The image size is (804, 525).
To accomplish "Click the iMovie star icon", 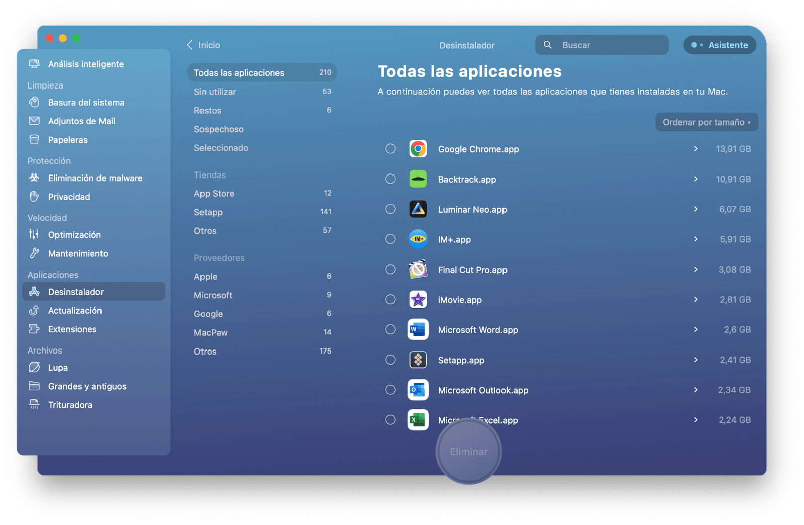I will click(x=418, y=300).
